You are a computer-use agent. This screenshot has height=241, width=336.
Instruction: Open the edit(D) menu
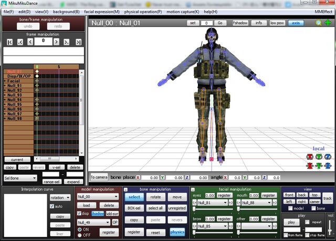(x=25, y=12)
